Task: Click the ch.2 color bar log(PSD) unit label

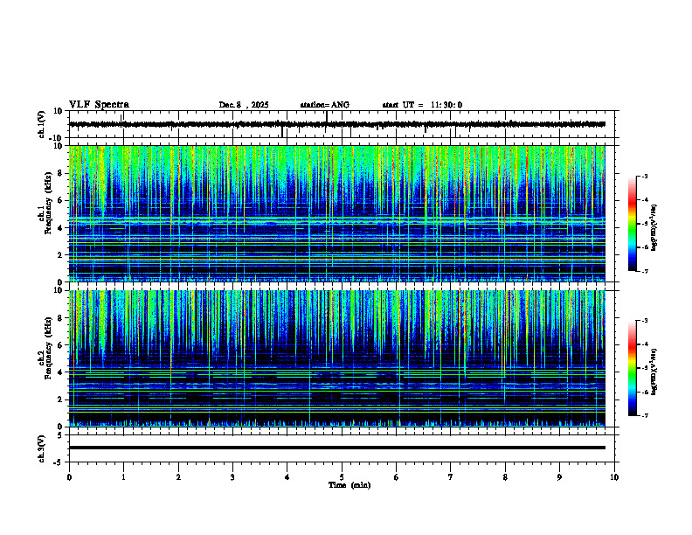Action: pos(654,372)
